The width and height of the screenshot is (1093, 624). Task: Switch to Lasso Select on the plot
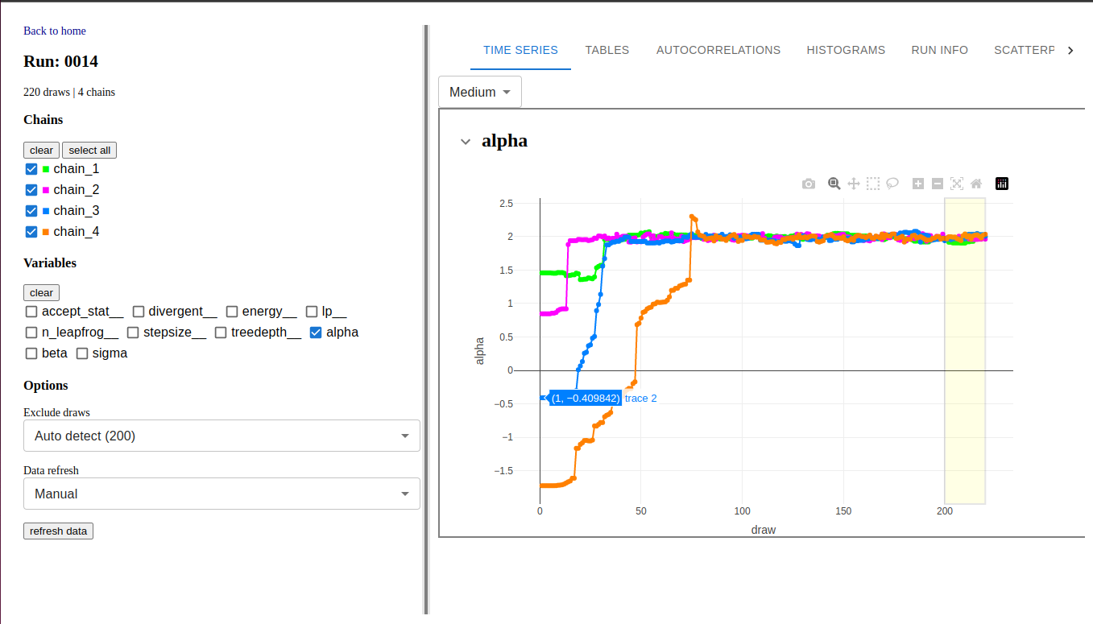(x=892, y=184)
